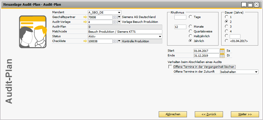Viewport: 263px width, 120px height.
Task: Select the <01.04.2017> Dauer radio option
Action: point(227,41)
